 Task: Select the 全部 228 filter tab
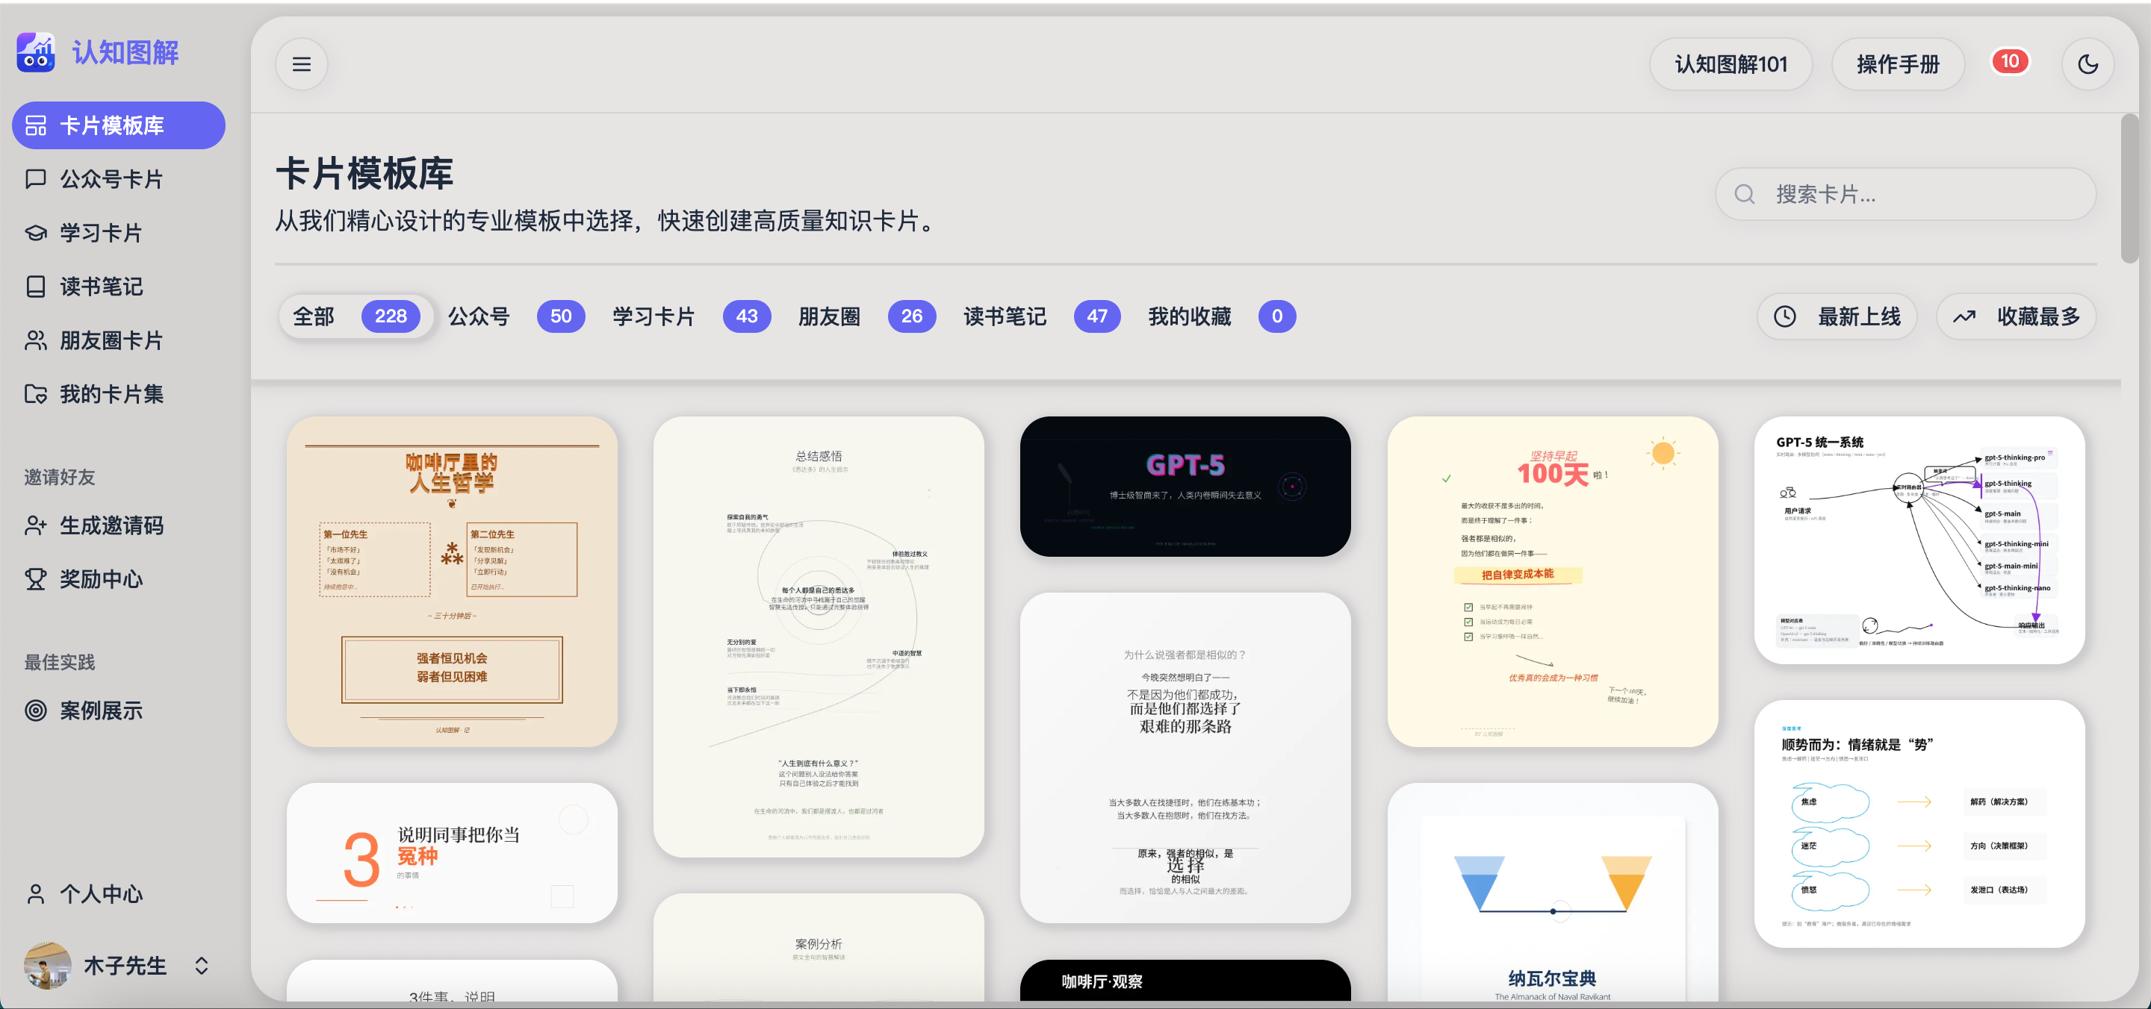pyautogui.click(x=356, y=316)
